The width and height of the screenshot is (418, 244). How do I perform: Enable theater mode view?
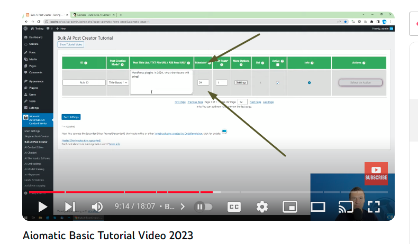pyautogui.click(x=318, y=207)
